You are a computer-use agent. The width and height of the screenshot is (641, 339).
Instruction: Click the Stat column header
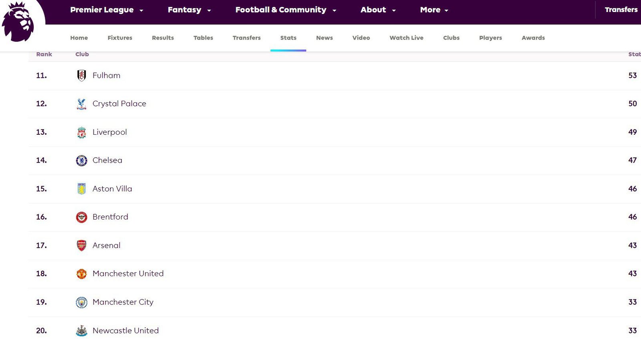634,54
